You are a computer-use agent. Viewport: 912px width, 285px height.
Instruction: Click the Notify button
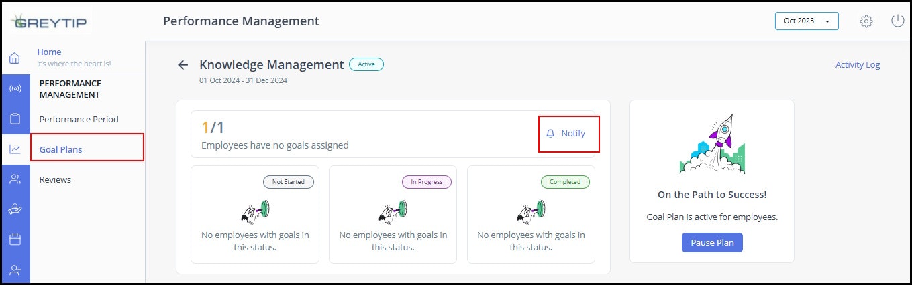click(567, 134)
